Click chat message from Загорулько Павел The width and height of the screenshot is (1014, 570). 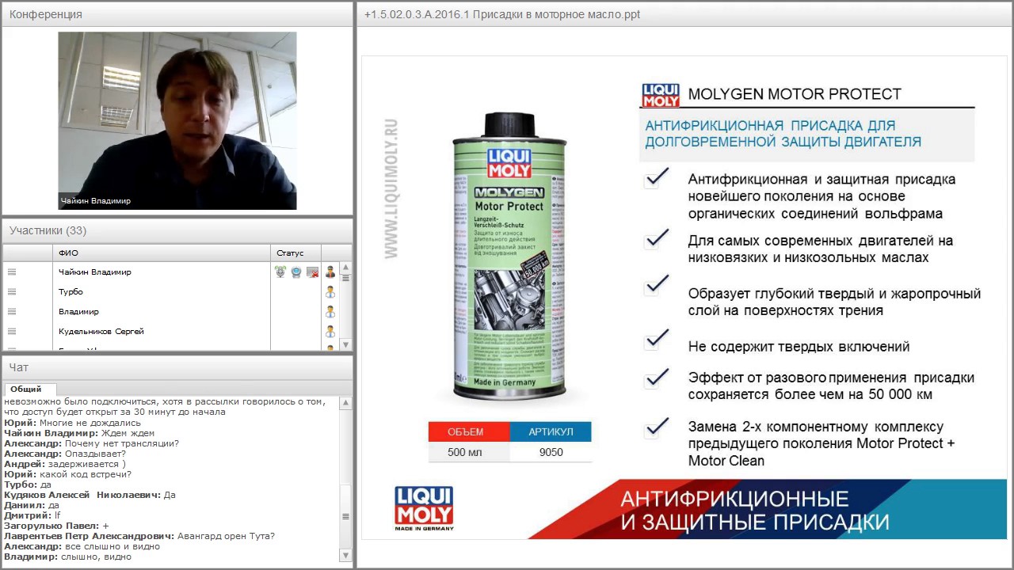point(56,526)
